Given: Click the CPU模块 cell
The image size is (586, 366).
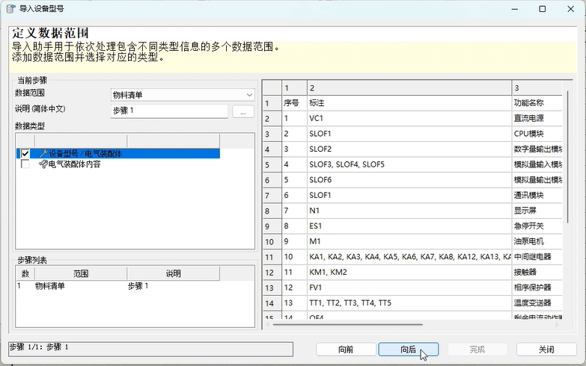Looking at the screenshot, I should click(x=537, y=134).
